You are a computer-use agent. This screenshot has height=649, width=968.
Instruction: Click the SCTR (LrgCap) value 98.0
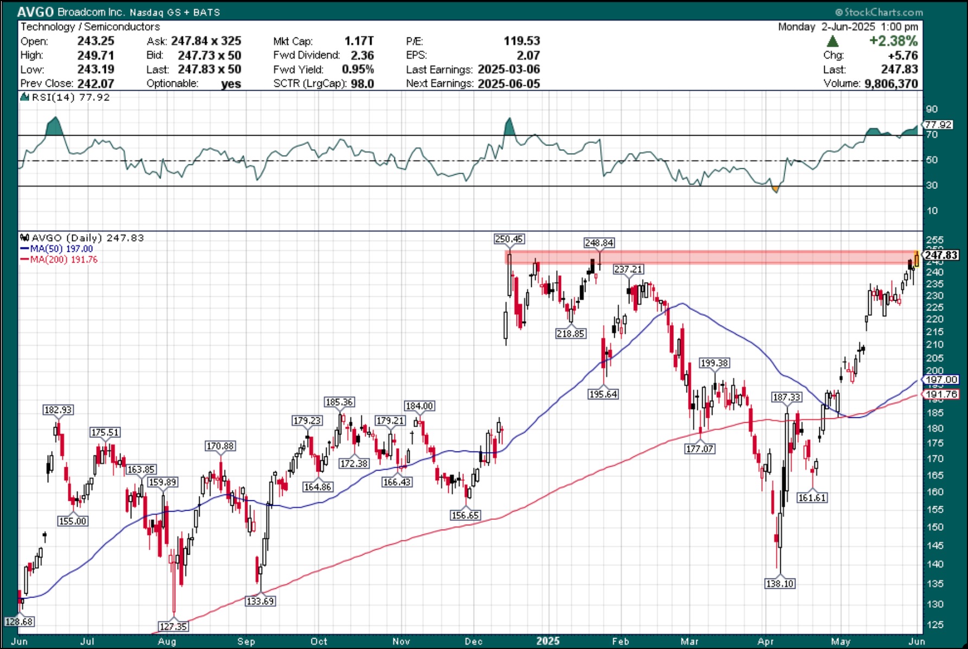[x=362, y=84]
